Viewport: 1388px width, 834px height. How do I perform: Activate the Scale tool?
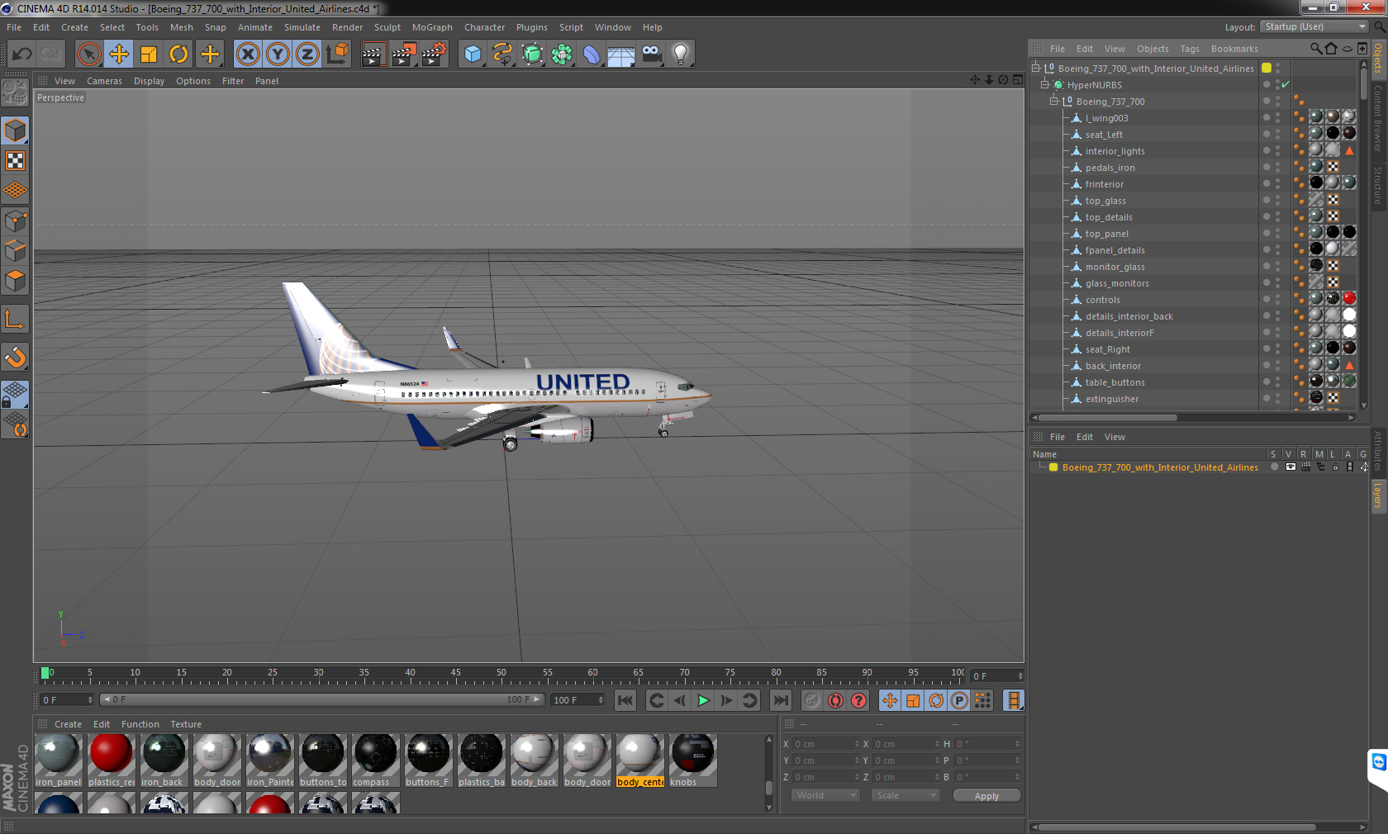[149, 54]
